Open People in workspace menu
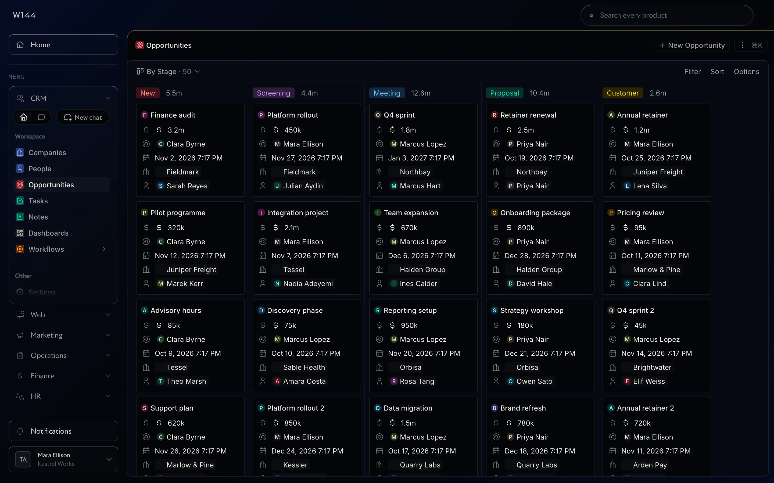Viewport: 774px width, 483px height. click(40, 169)
